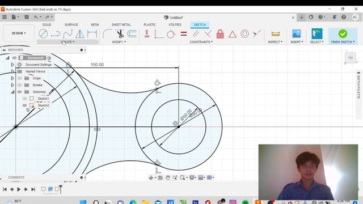
Task: Open the INSERT dropdown menu
Action: pyautogui.click(x=297, y=42)
